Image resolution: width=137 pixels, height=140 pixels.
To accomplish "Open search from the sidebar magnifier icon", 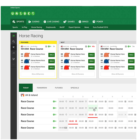I will click(x=14, y=42).
